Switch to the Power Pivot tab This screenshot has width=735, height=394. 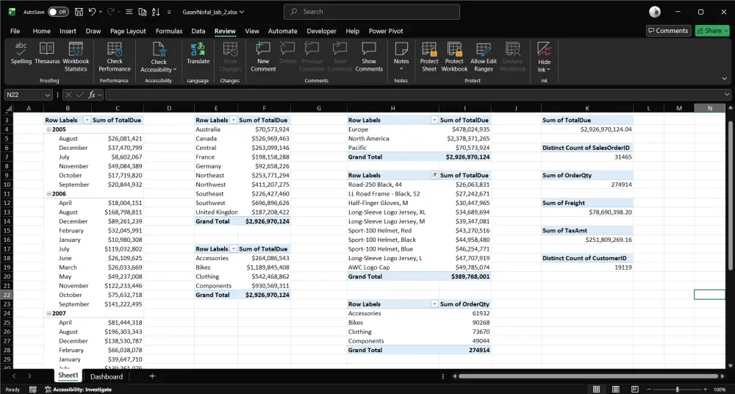[386, 31]
